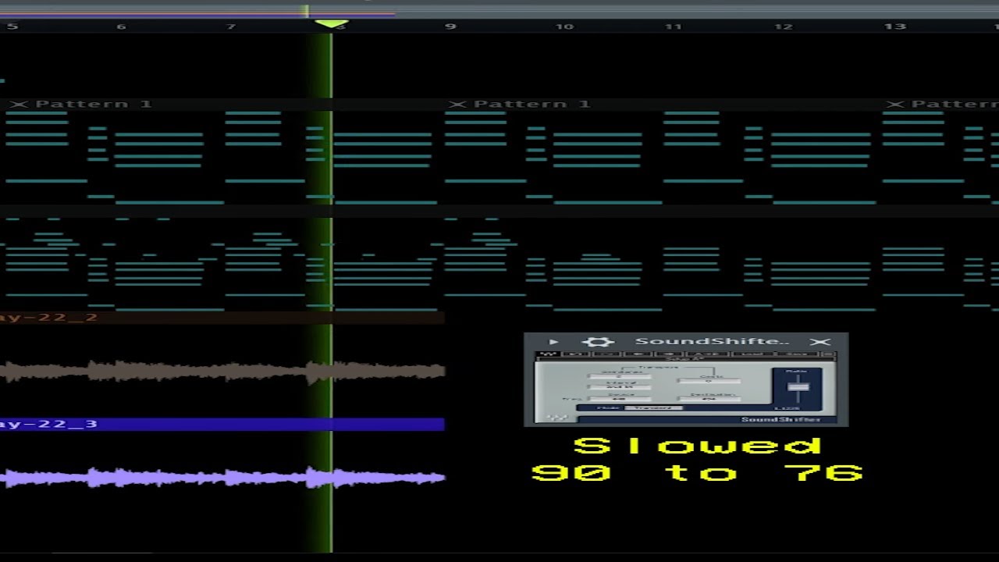999x562 pixels.
Task: Click the Destination frequency value field
Action: (x=709, y=399)
